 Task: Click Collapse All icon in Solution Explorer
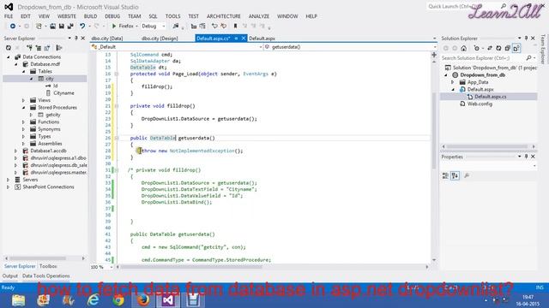coord(507,48)
